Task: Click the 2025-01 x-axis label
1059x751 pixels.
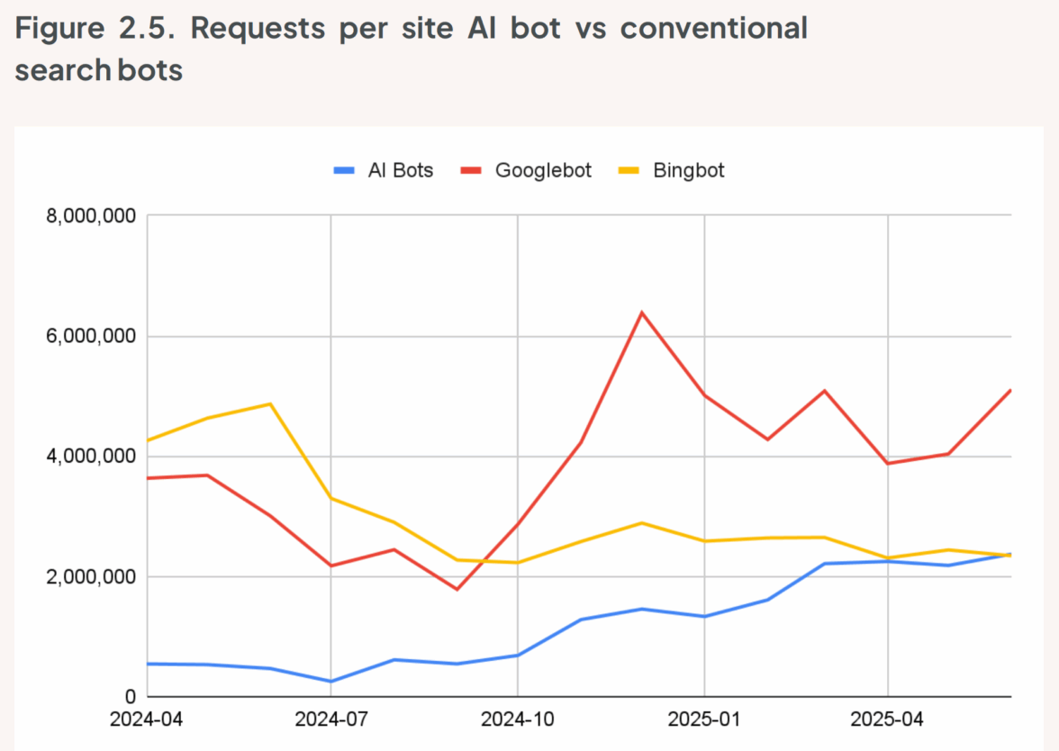Action: [x=703, y=720]
